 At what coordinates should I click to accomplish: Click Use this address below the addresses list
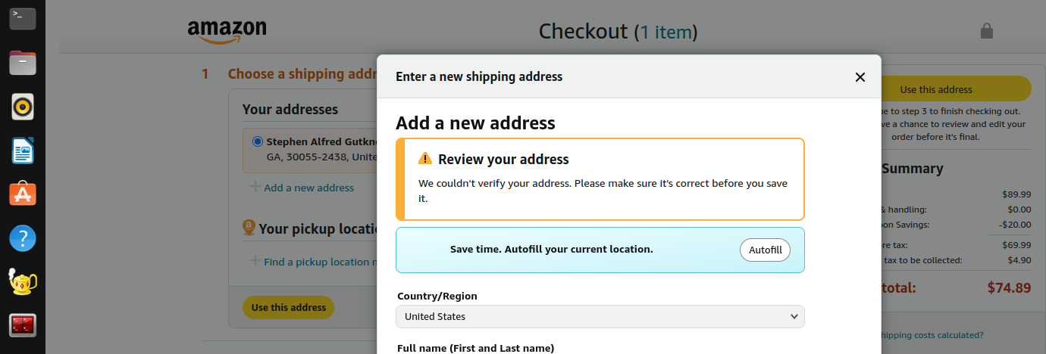pyautogui.click(x=288, y=308)
